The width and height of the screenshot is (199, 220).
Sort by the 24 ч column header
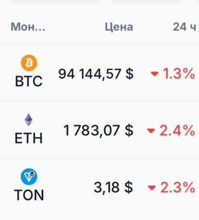point(185,27)
